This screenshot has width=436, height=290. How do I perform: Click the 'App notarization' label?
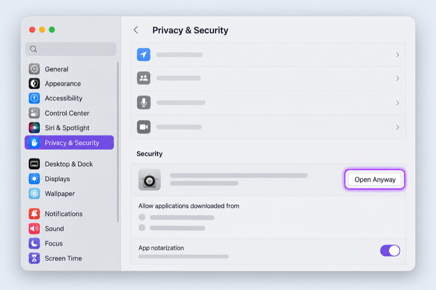[x=161, y=248]
